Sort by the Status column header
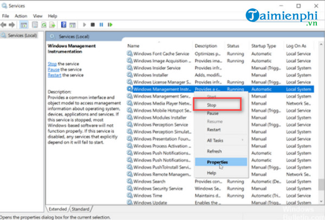The height and width of the screenshot is (220, 325). pos(238,46)
